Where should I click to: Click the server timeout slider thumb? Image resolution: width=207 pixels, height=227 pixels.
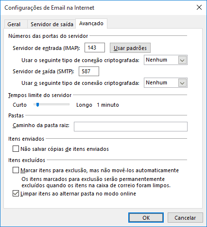pyautogui.click(x=37, y=105)
